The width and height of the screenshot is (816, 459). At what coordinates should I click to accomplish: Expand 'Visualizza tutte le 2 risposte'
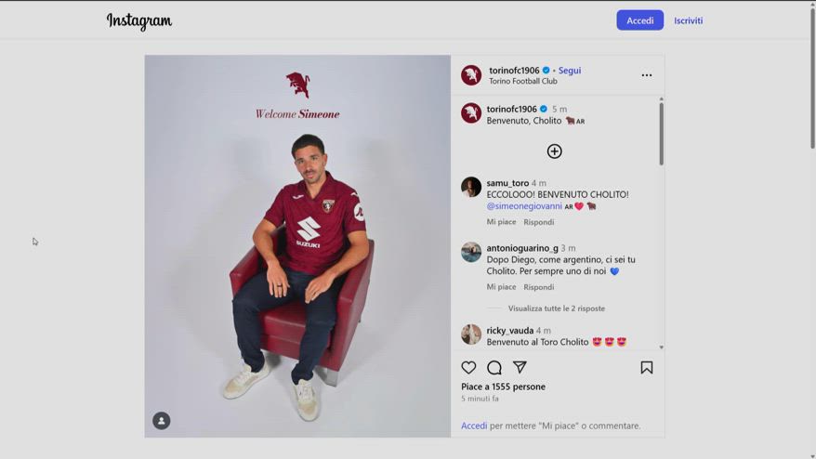556,308
